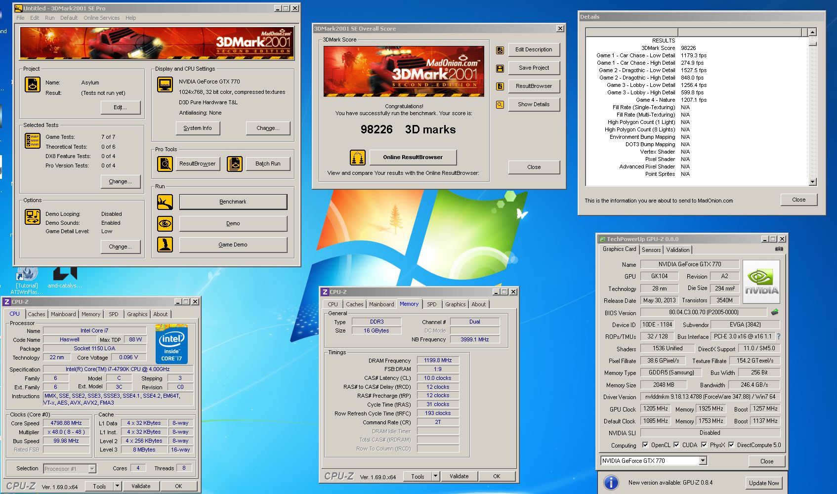Click the Selected Tests checklist icon
The width and height of the screenshot is (837, 494).
[x=33, y=141]
